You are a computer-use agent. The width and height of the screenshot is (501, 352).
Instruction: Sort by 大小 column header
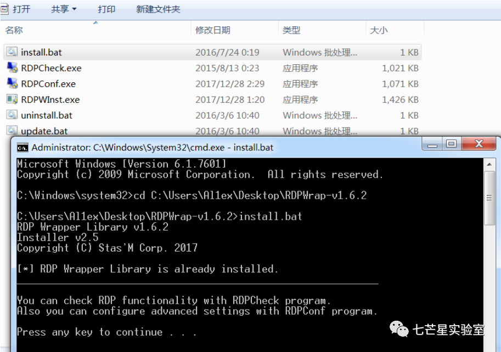point(379,30)
